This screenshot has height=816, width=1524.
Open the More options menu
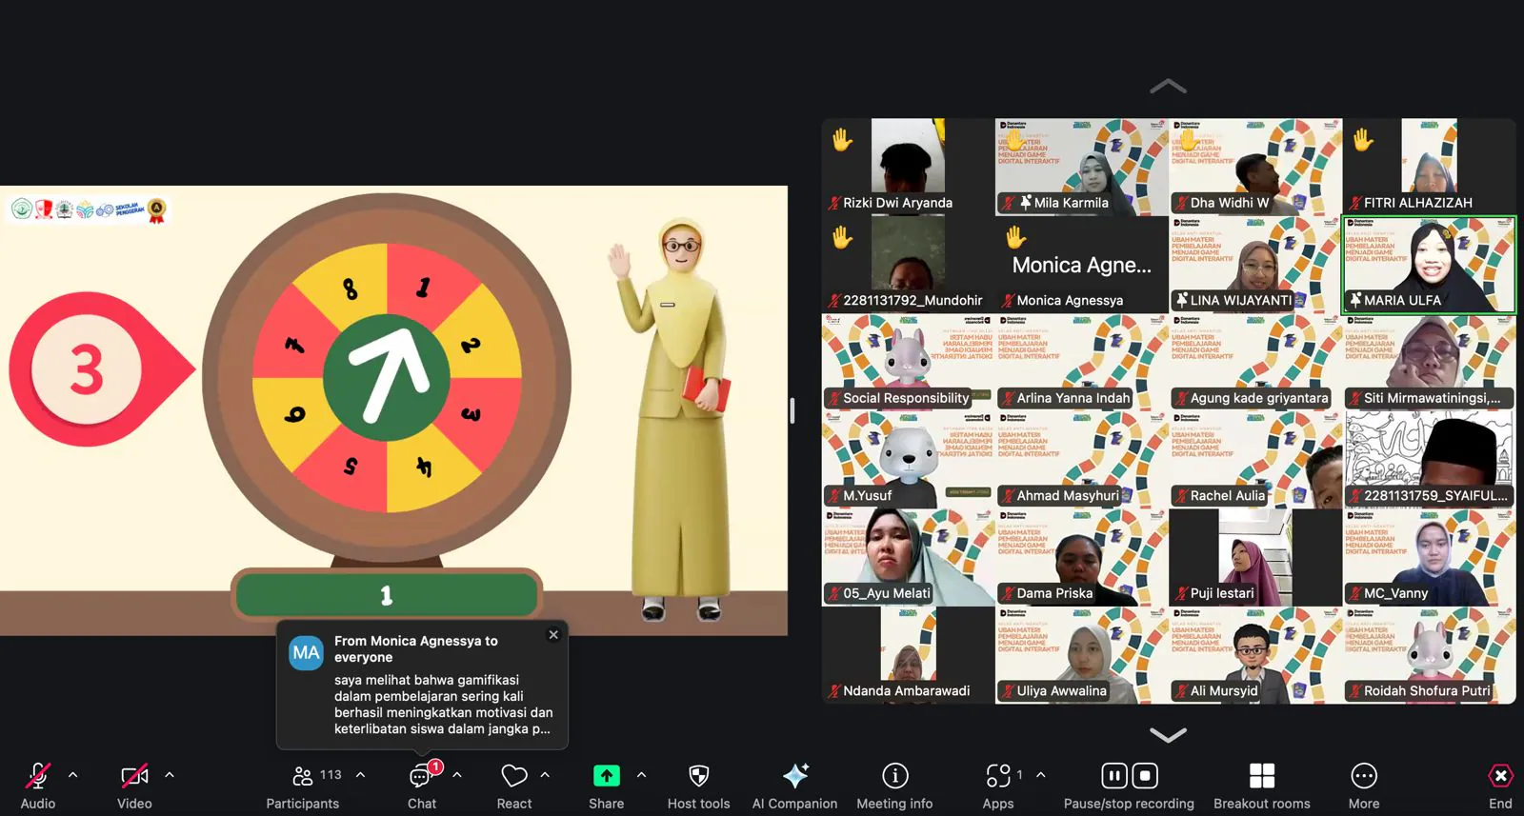coord(1363,777)
